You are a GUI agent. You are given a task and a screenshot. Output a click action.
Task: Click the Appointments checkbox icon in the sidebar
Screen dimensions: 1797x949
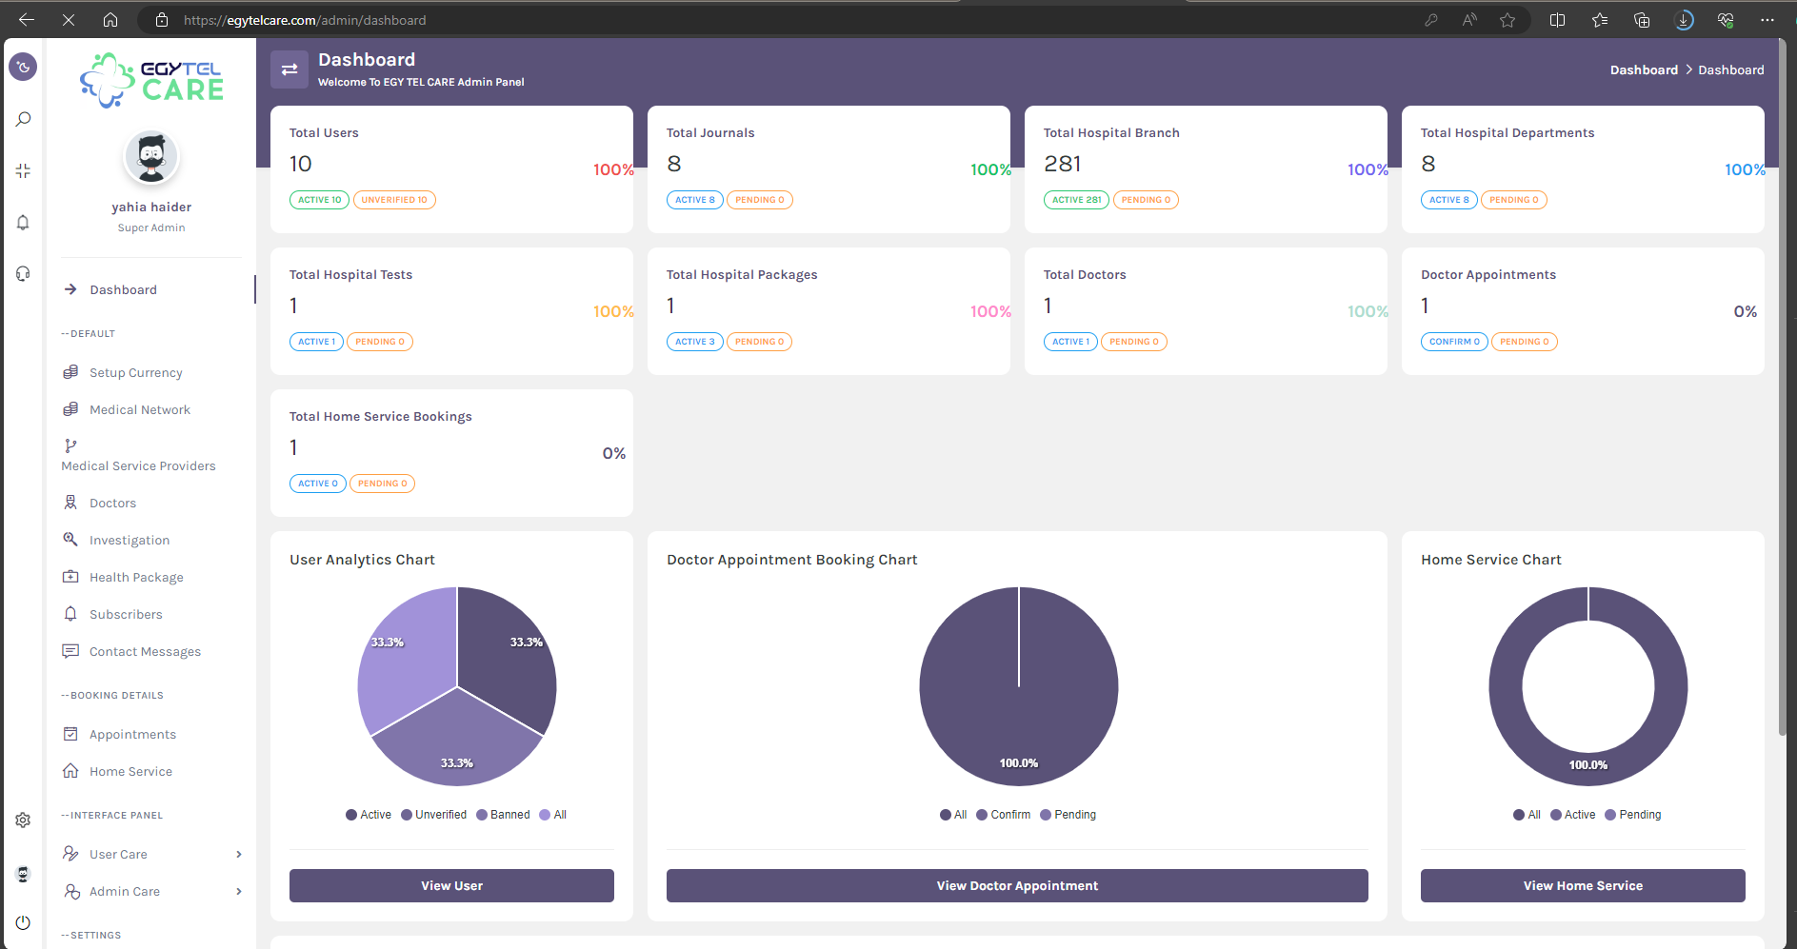tap(70, 734)
